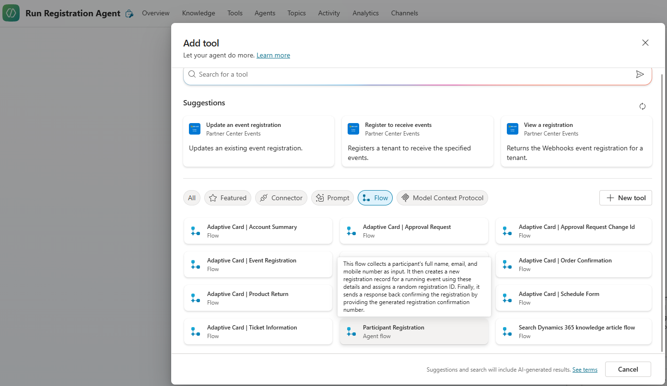Click the New tool button
667x386 pixels.
point(625,198)
